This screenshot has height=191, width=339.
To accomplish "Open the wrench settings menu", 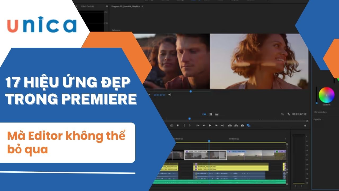I will [289, 114].
